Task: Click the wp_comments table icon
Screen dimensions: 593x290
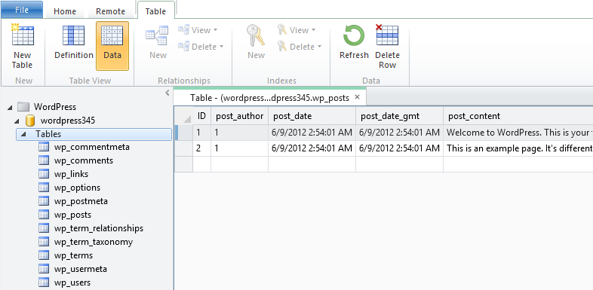Action: point(44,160)
